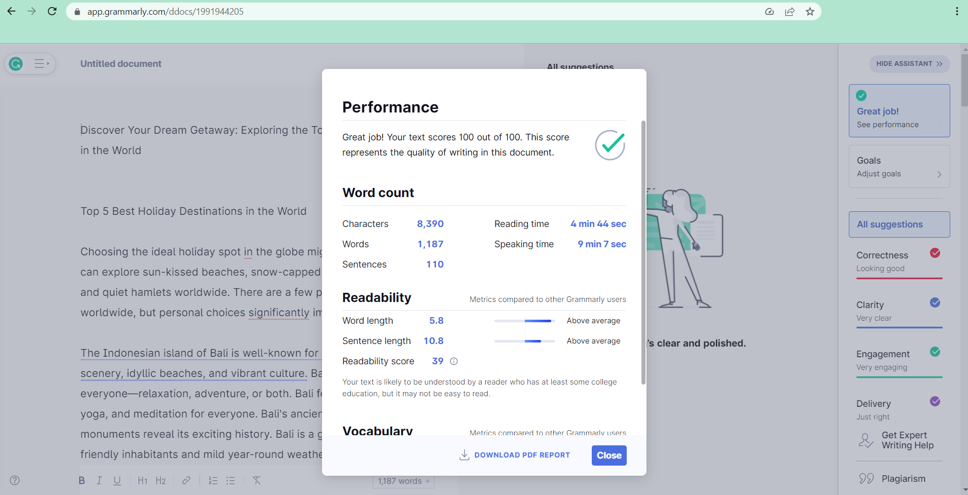This screenshot has width=968, height=495.
Task: Apply Heading 1 style
Action: click(x=142, y=481)
